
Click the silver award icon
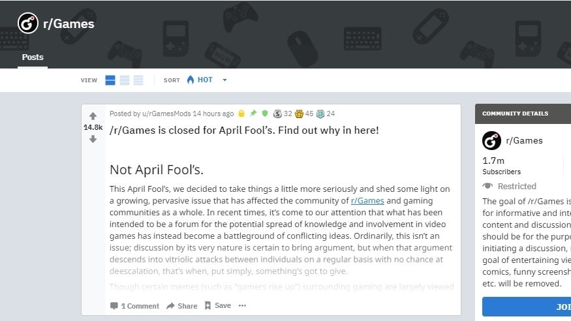tap(277, 114)
